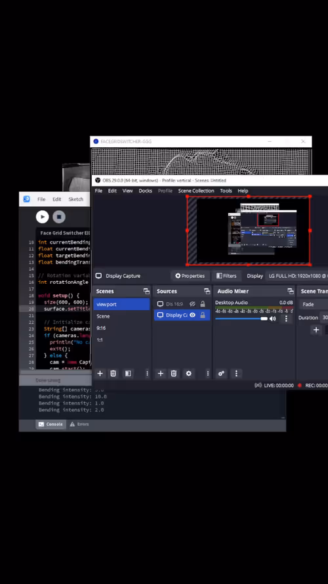Run the Processing sketch with play button
Image resolution: width=328 pixels, height=584 pixels.
(43, 217)
